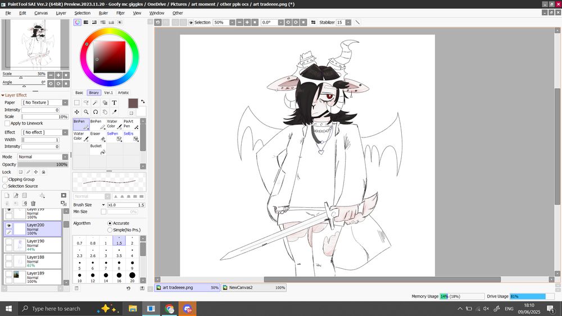This screenshot has height=316, width=562.
Task: Show Layer189 by clicking its visibility box
Action: click(9, 274)
